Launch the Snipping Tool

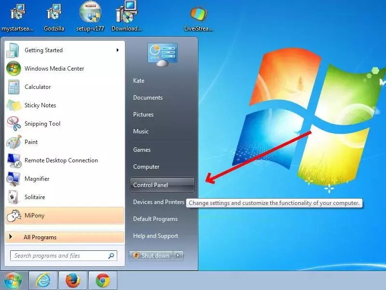tap(64, 124)
